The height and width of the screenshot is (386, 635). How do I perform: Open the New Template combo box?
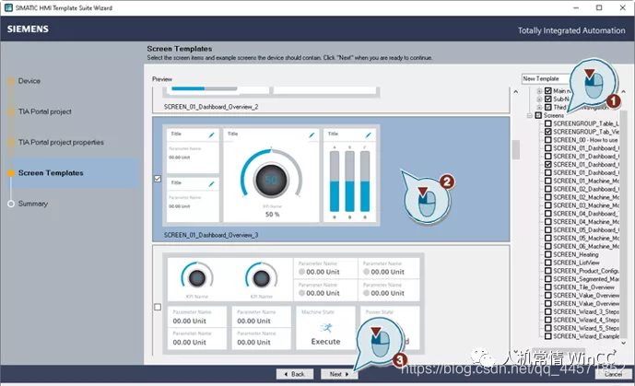(547, 78)
